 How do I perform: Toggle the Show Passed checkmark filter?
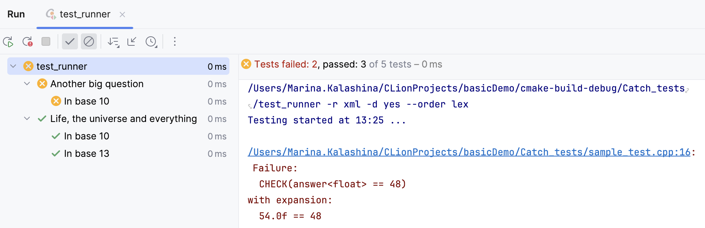pos(70,41)
